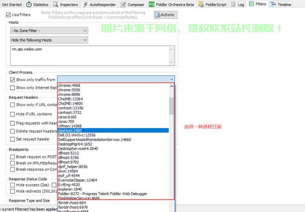Click the Composer pencil icon

point(123,4)
